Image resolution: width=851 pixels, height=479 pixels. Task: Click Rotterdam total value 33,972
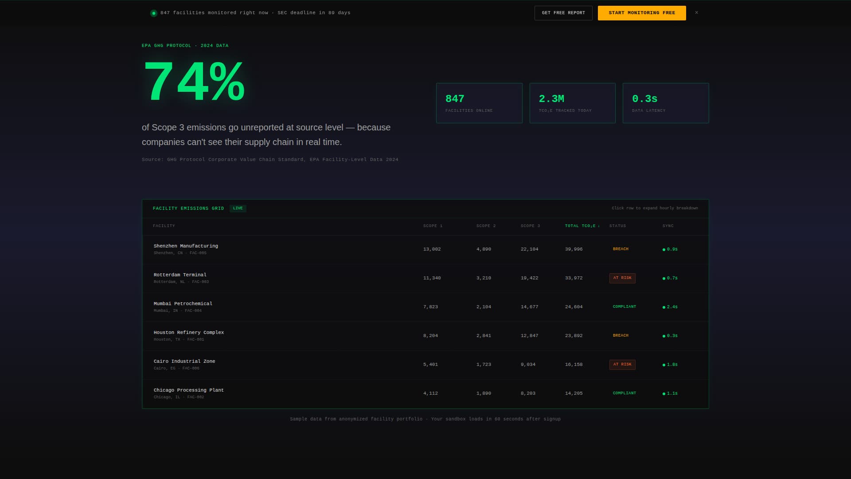574,278
